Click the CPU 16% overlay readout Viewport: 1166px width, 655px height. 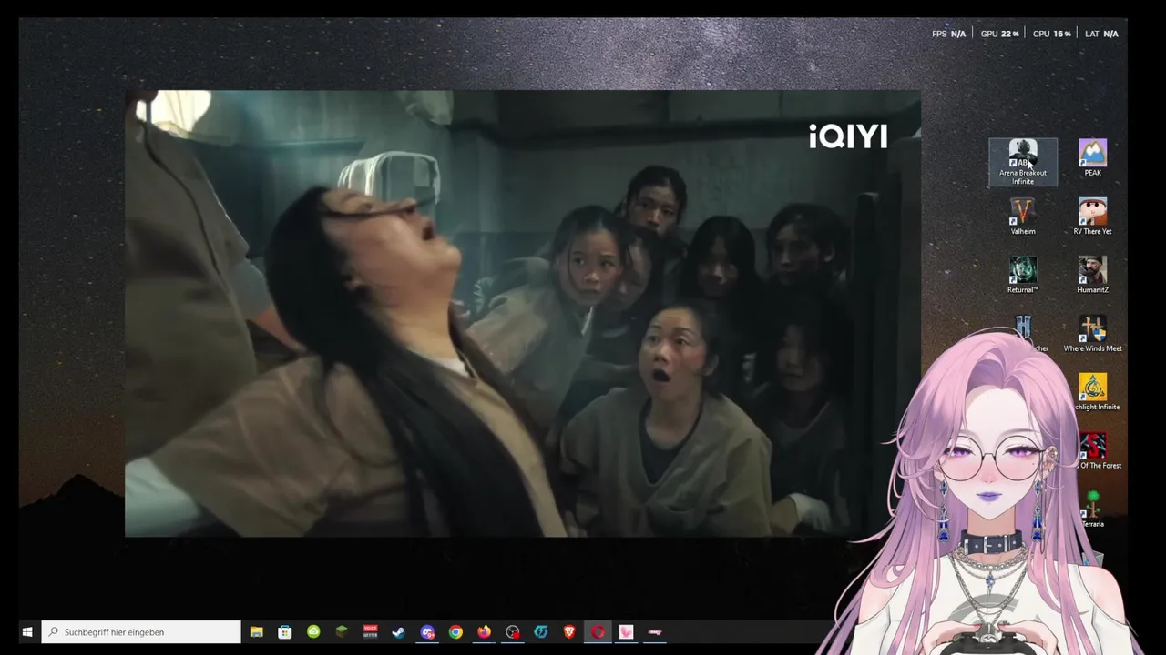point(1051,34)
